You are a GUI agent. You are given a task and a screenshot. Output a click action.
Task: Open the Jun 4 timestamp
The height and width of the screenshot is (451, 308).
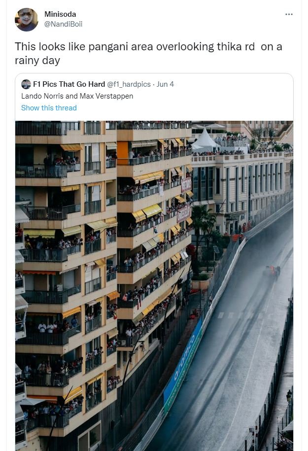pos(165,84)
